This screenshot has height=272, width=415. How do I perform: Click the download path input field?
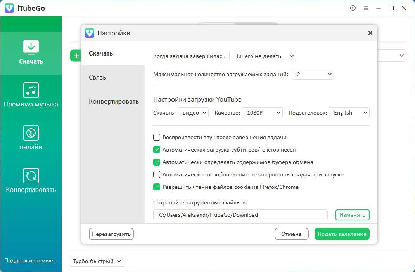[x=240, y=215]
